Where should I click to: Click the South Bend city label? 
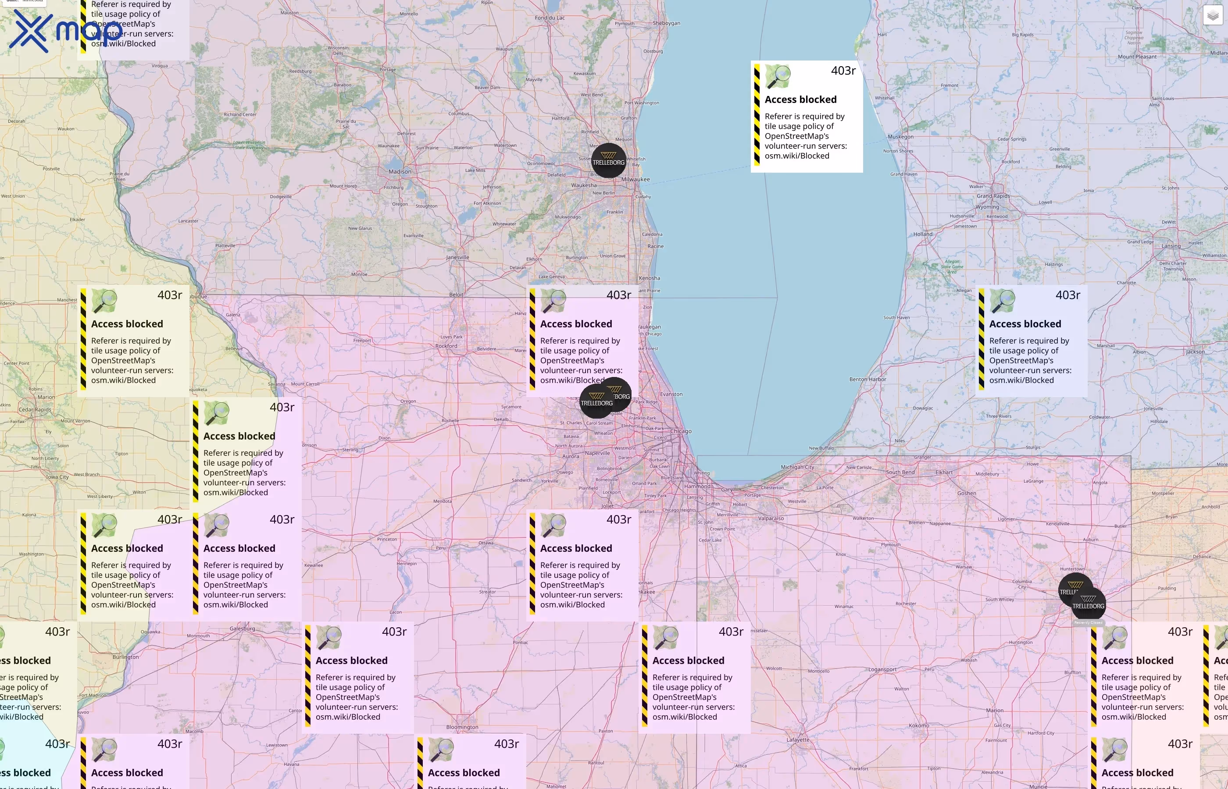900,473
